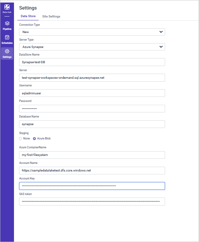Choose Azure Blob staging option
The width and height of the screenshot is (199, 242).
[x=35, y=138]
